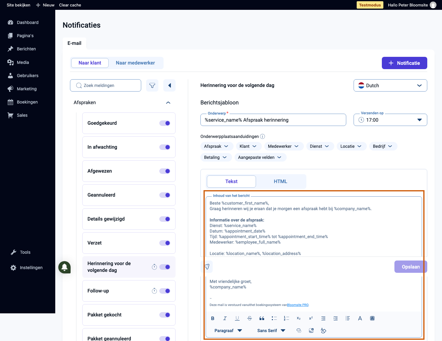Toggle the Details gewijzigd notification

[x=165, y=219]
